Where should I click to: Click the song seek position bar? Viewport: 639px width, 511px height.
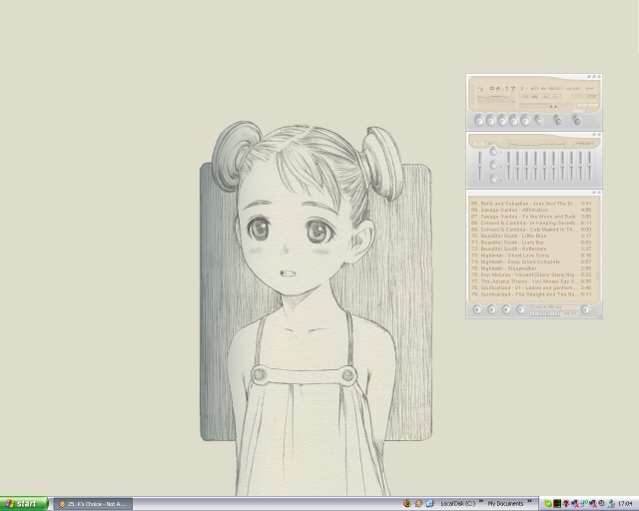[534, 107]
